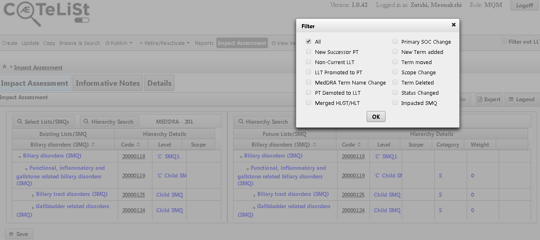Image resolution: width=540 pixels, height=240 pixels.
Task: Sort by the Code column header
Action: click(130, 144)
